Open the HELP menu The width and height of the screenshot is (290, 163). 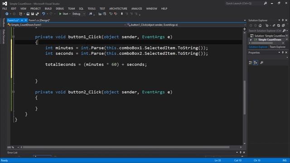164,9
